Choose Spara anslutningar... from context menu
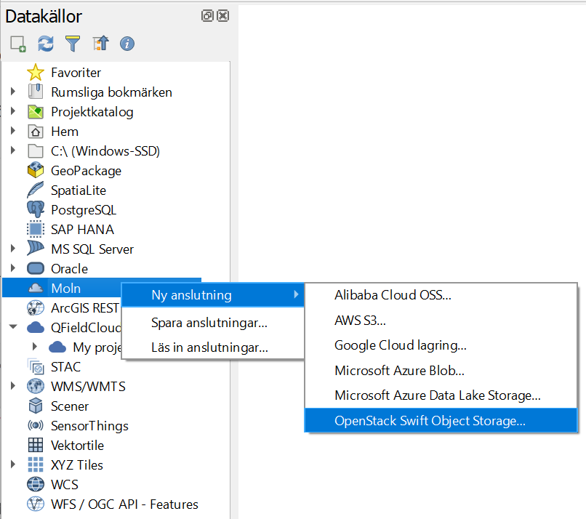This screenshot has height=519, width=586. pyautogui.click(x=213, y=323)
